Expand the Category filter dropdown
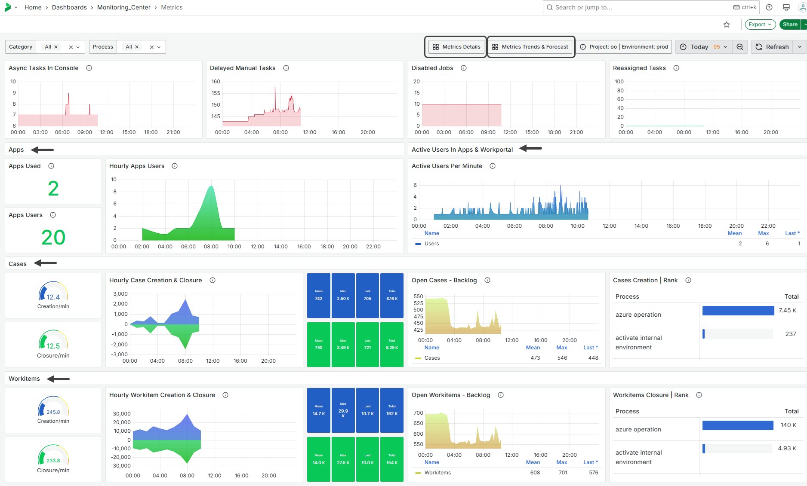The height and width of the screenshot is (486, 807). coord(78,47)
